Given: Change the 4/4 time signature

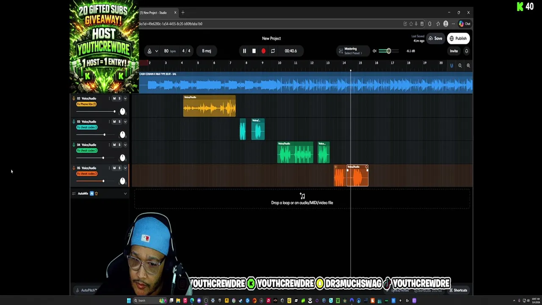Looking at the screenshot, I should 186,51.
